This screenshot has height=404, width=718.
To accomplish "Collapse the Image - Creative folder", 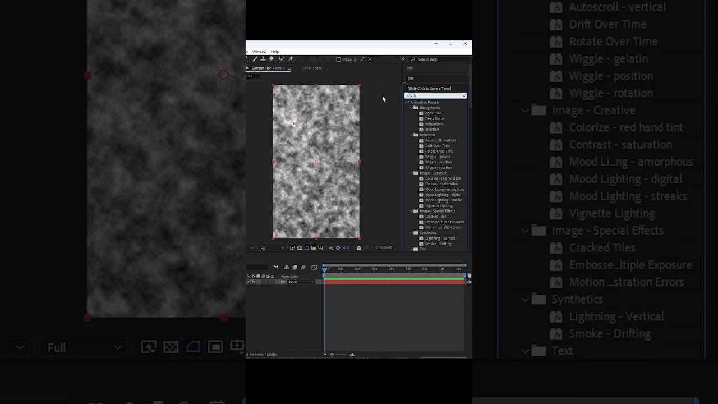I will (412, 173).
